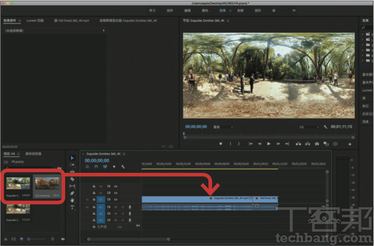This screenshot has height=246, width=374.
Task: Open the 组件 workspace tab
Action: (x=170, y=11)
